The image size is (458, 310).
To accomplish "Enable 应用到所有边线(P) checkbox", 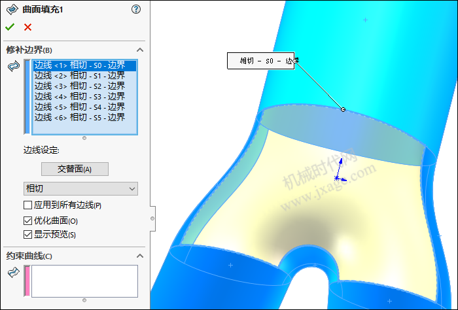I will pos(27,205).
